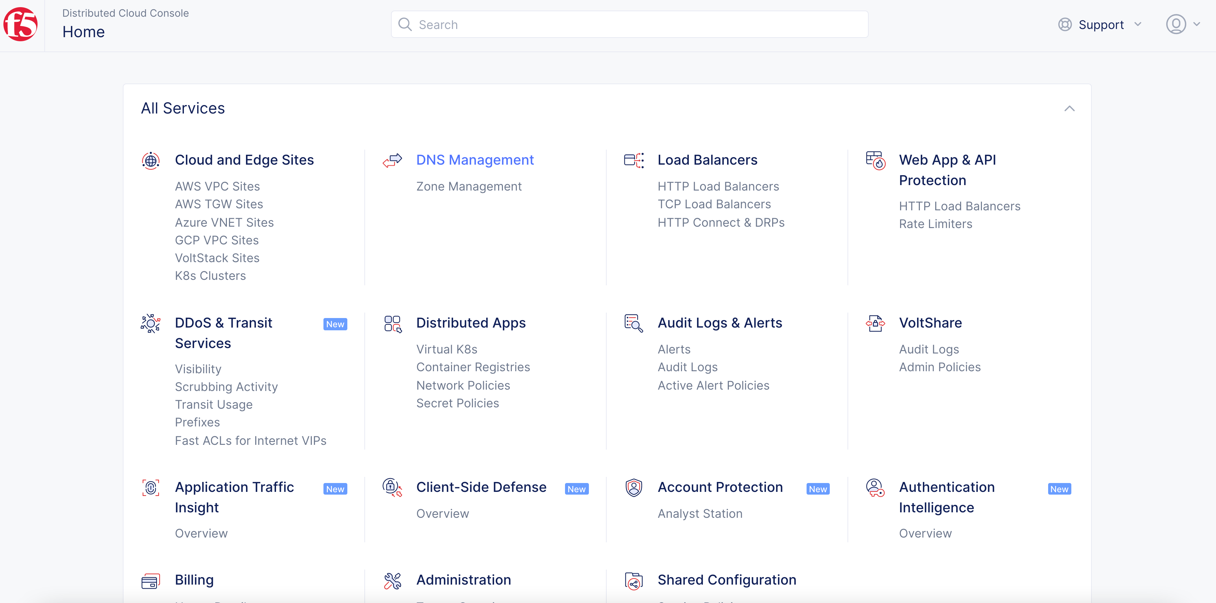Click Analyst Station under Account Protection
The height and width of the screenshot is (603, 1216).
point(700,513)
